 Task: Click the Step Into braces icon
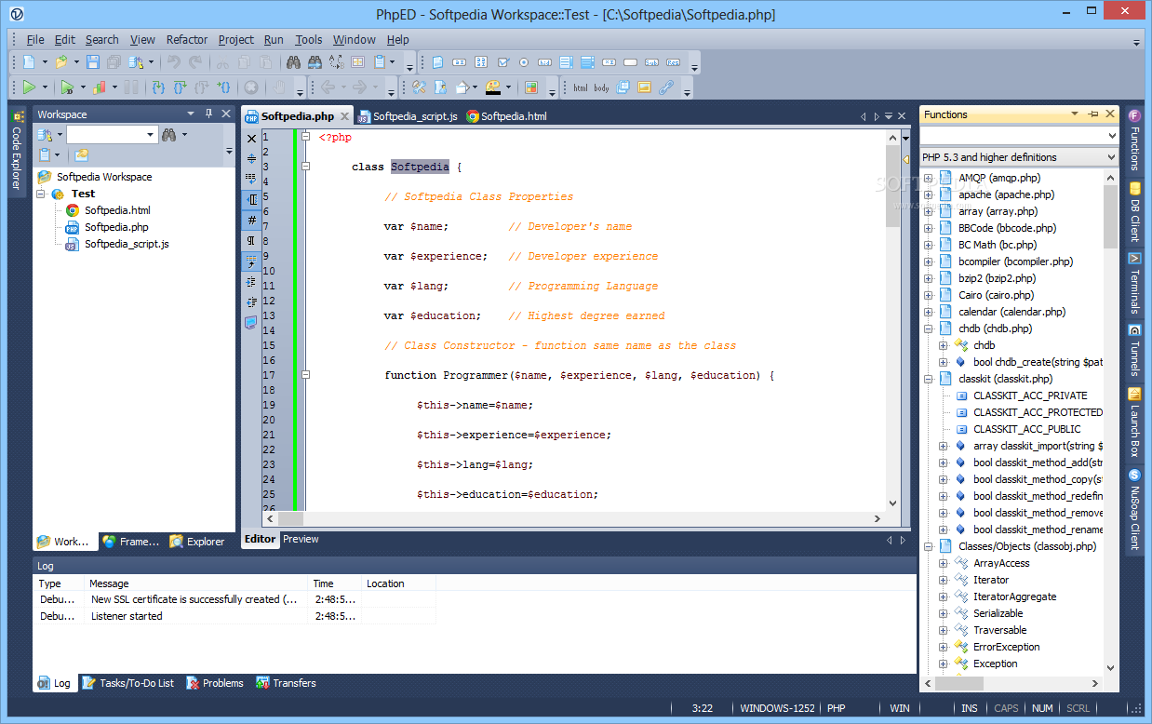pos(157,87)
